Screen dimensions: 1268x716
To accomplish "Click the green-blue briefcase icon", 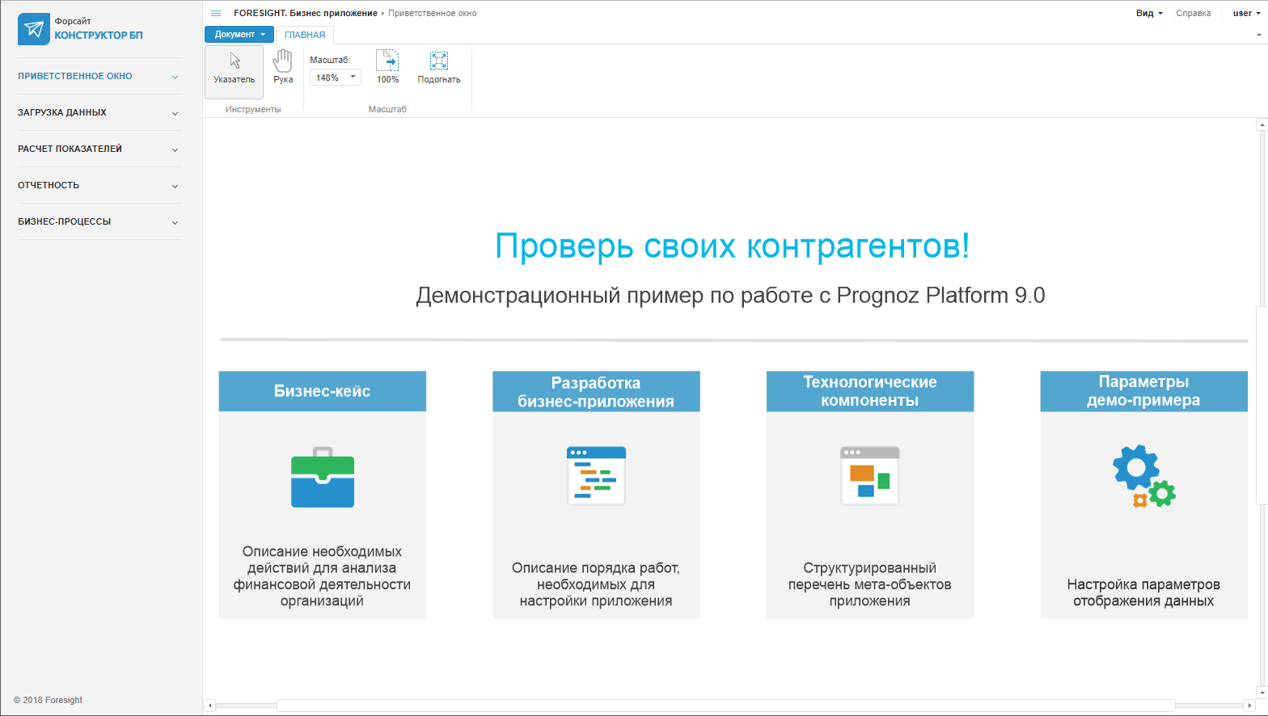I will (x=323, y=477).
